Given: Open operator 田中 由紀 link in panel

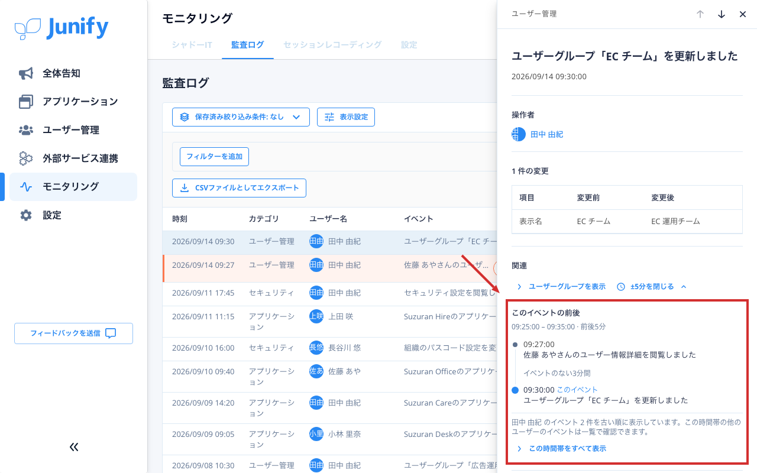Looking at the screenshot, I should click(x=547, y=134).
